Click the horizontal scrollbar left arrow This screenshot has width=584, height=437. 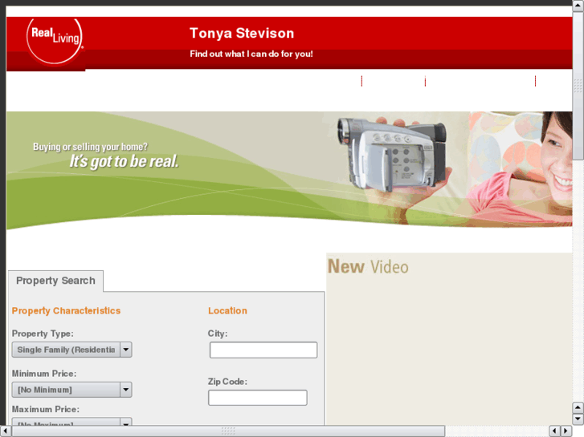[x=5, y=431]
